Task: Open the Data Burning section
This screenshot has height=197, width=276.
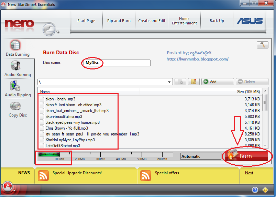Action: tap(18, 48)
